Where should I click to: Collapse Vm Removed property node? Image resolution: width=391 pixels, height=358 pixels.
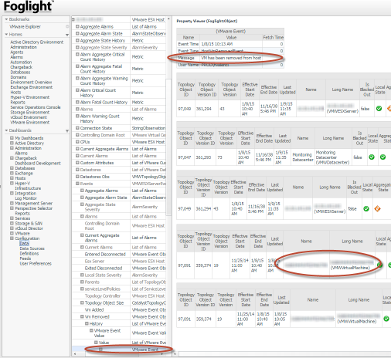(x=82, y=316)
